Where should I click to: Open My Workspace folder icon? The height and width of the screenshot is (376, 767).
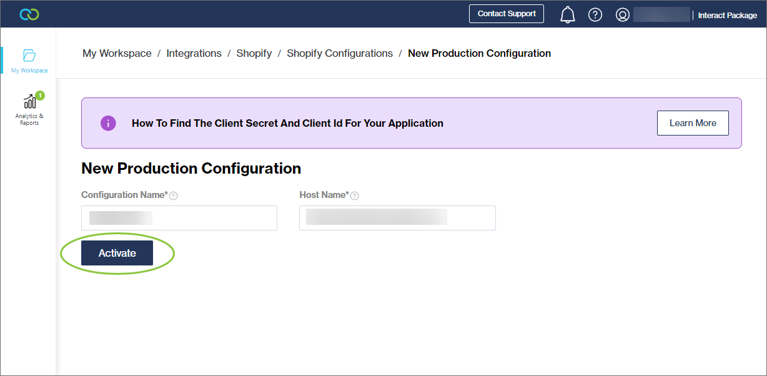[x=29, y=55]
